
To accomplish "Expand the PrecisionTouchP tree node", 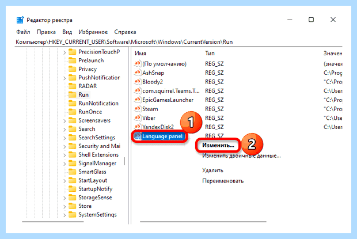I will point(64,52).
